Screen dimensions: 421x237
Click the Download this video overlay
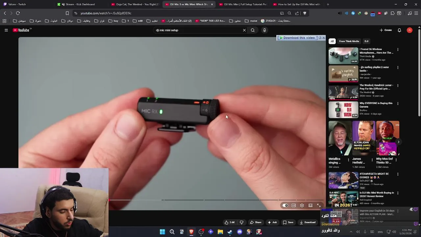tap(298, 38)
